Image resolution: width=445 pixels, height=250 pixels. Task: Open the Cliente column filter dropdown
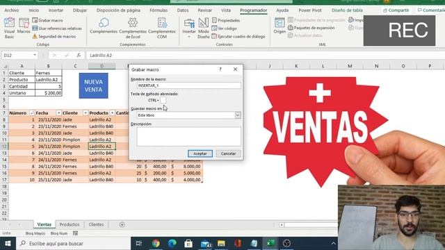85,112
